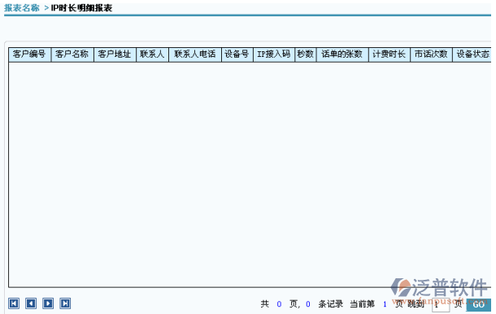Click the next page arrow icon
The height and width of the screenshot is (314, 496).
48,303
